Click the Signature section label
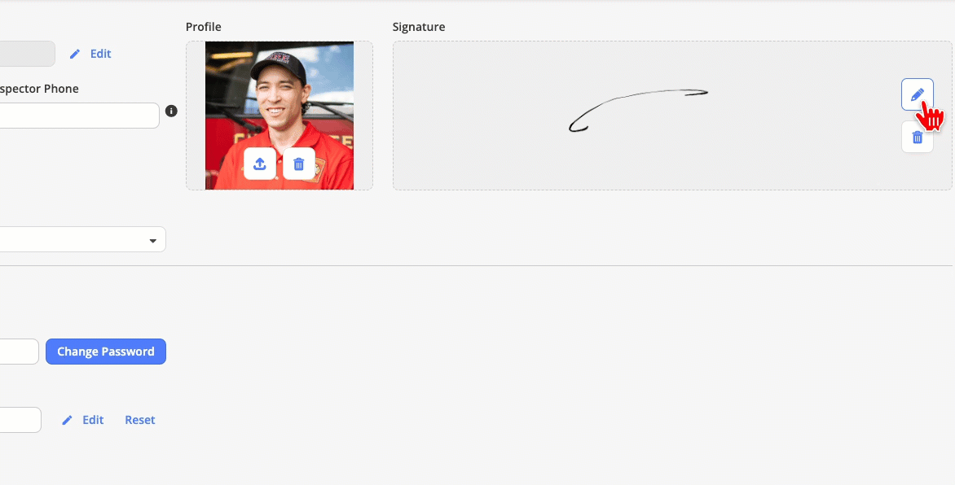This screenshot has width=955, height=485. 419,27
